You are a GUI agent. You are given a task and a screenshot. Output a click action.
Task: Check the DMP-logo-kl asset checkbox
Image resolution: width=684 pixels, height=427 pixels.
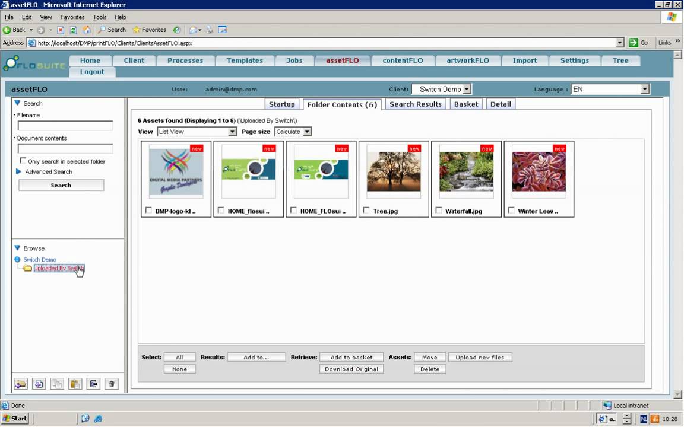tap(148, 211)
